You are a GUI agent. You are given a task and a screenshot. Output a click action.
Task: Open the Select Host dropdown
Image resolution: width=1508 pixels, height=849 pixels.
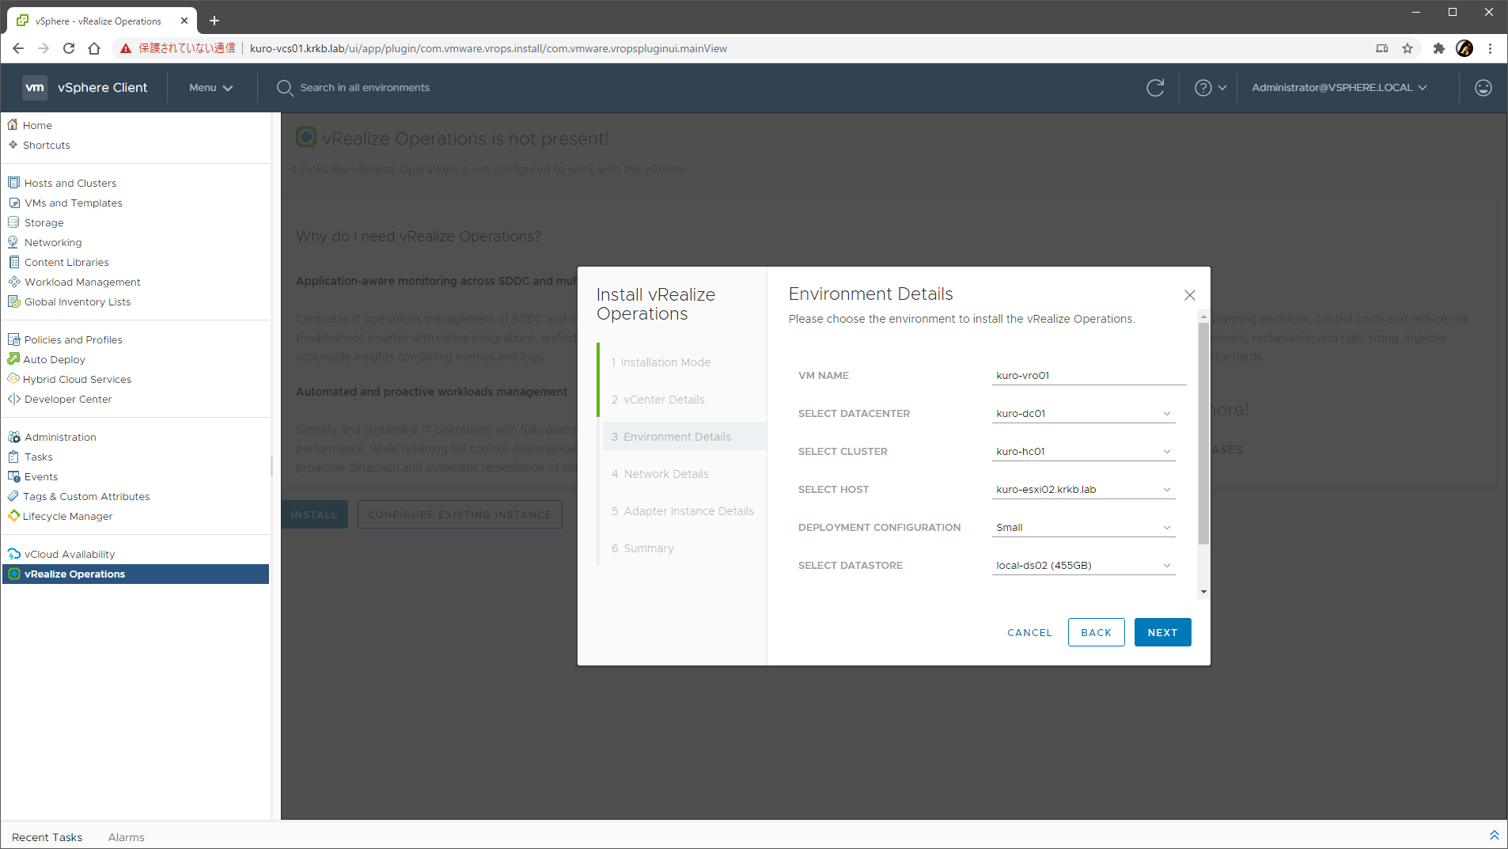1083,490
